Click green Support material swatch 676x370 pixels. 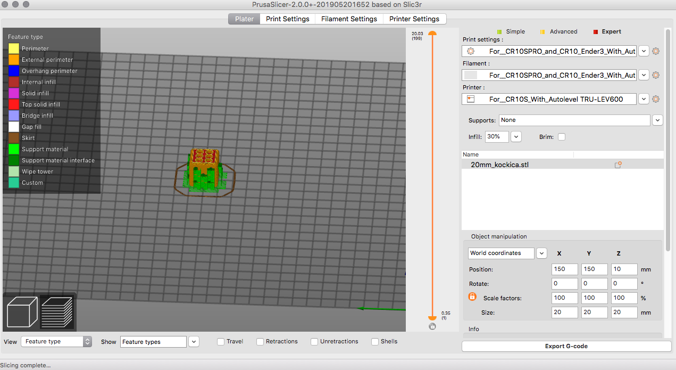click(14, 149)
